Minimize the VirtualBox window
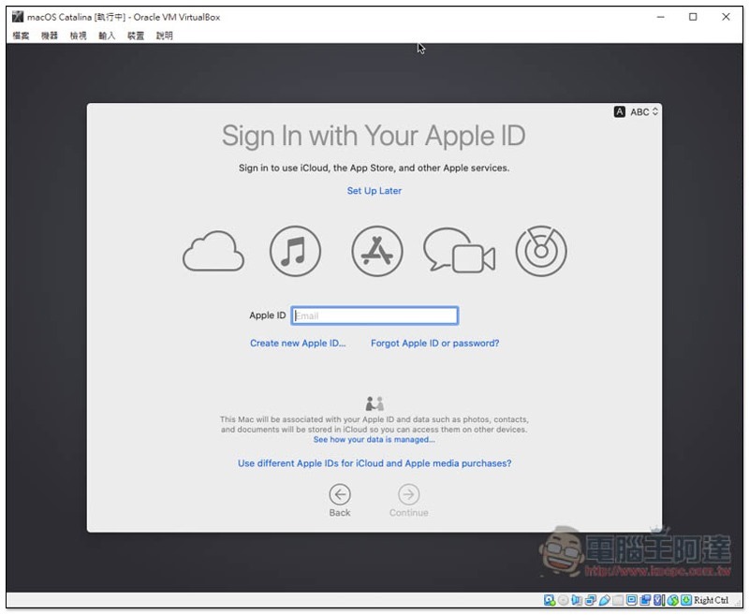This screenshot has height=615, width=749. [x=661, y=17]
